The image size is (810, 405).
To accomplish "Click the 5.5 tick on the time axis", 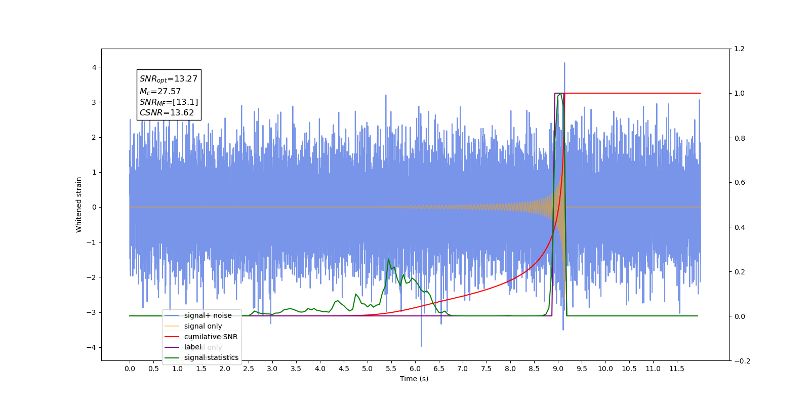I will [x=391, y=369].
